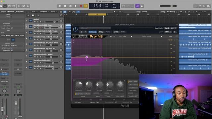Image resolution: width=212 pixels, height=119 pixels.
Task: Click the Undo button in plugin header
Action: click(116, 32)
